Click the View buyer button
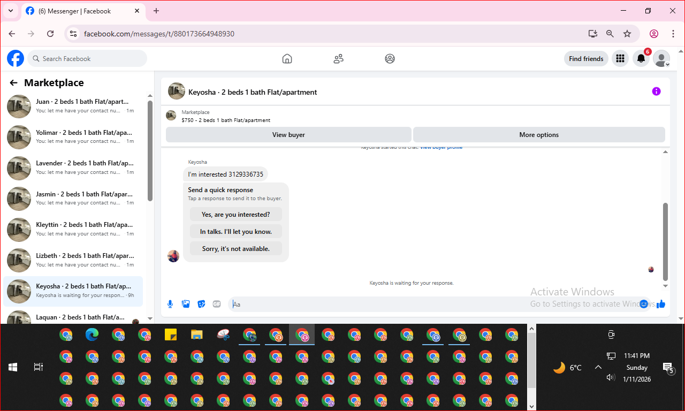Screen dimensions: 685x411 tap(288, 135)
